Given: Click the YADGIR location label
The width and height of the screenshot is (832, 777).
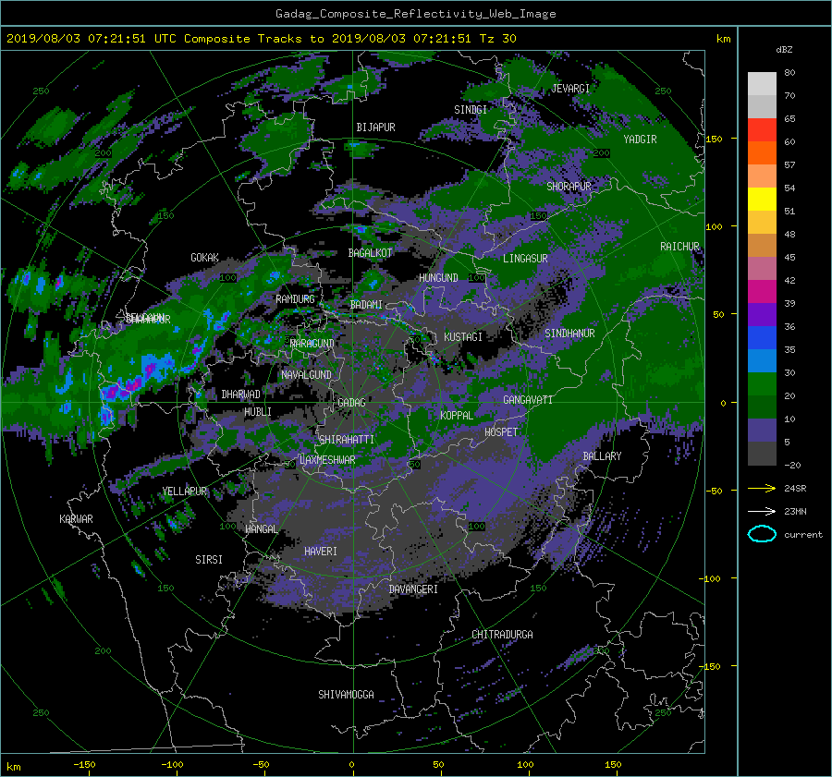Looking at the screenshot, I should coord(640,140).
